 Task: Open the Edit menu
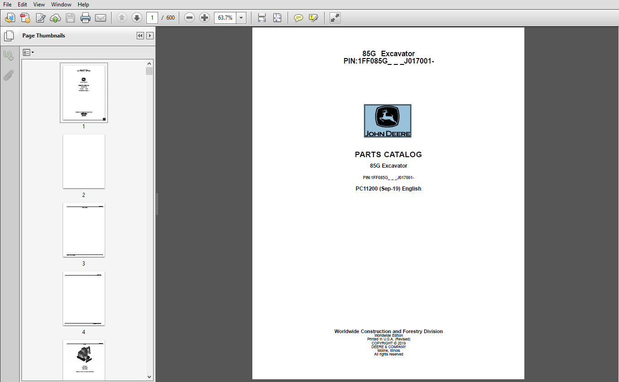click(22, 4)
